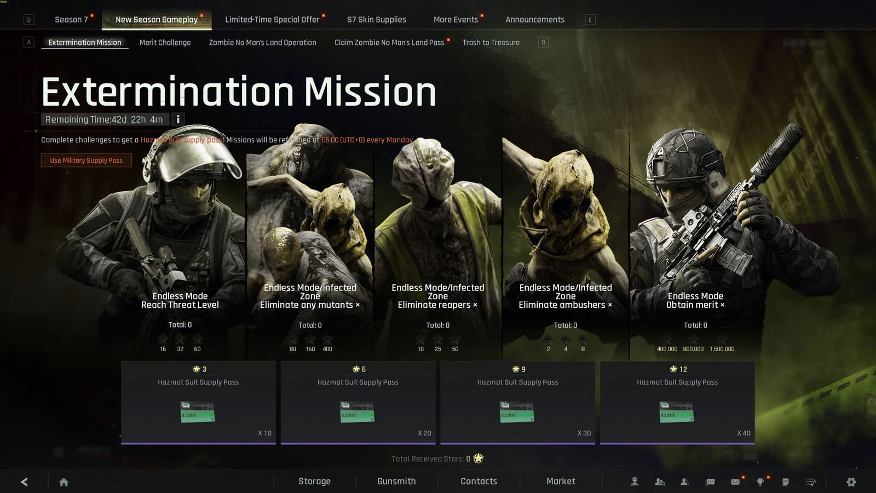876x493 pixels.
Task: Select the 12-star Hazmat Suit reward
Action: (x=677, y=403)
